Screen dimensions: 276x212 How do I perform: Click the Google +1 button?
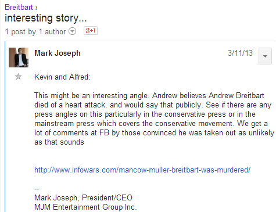[91, 31]
